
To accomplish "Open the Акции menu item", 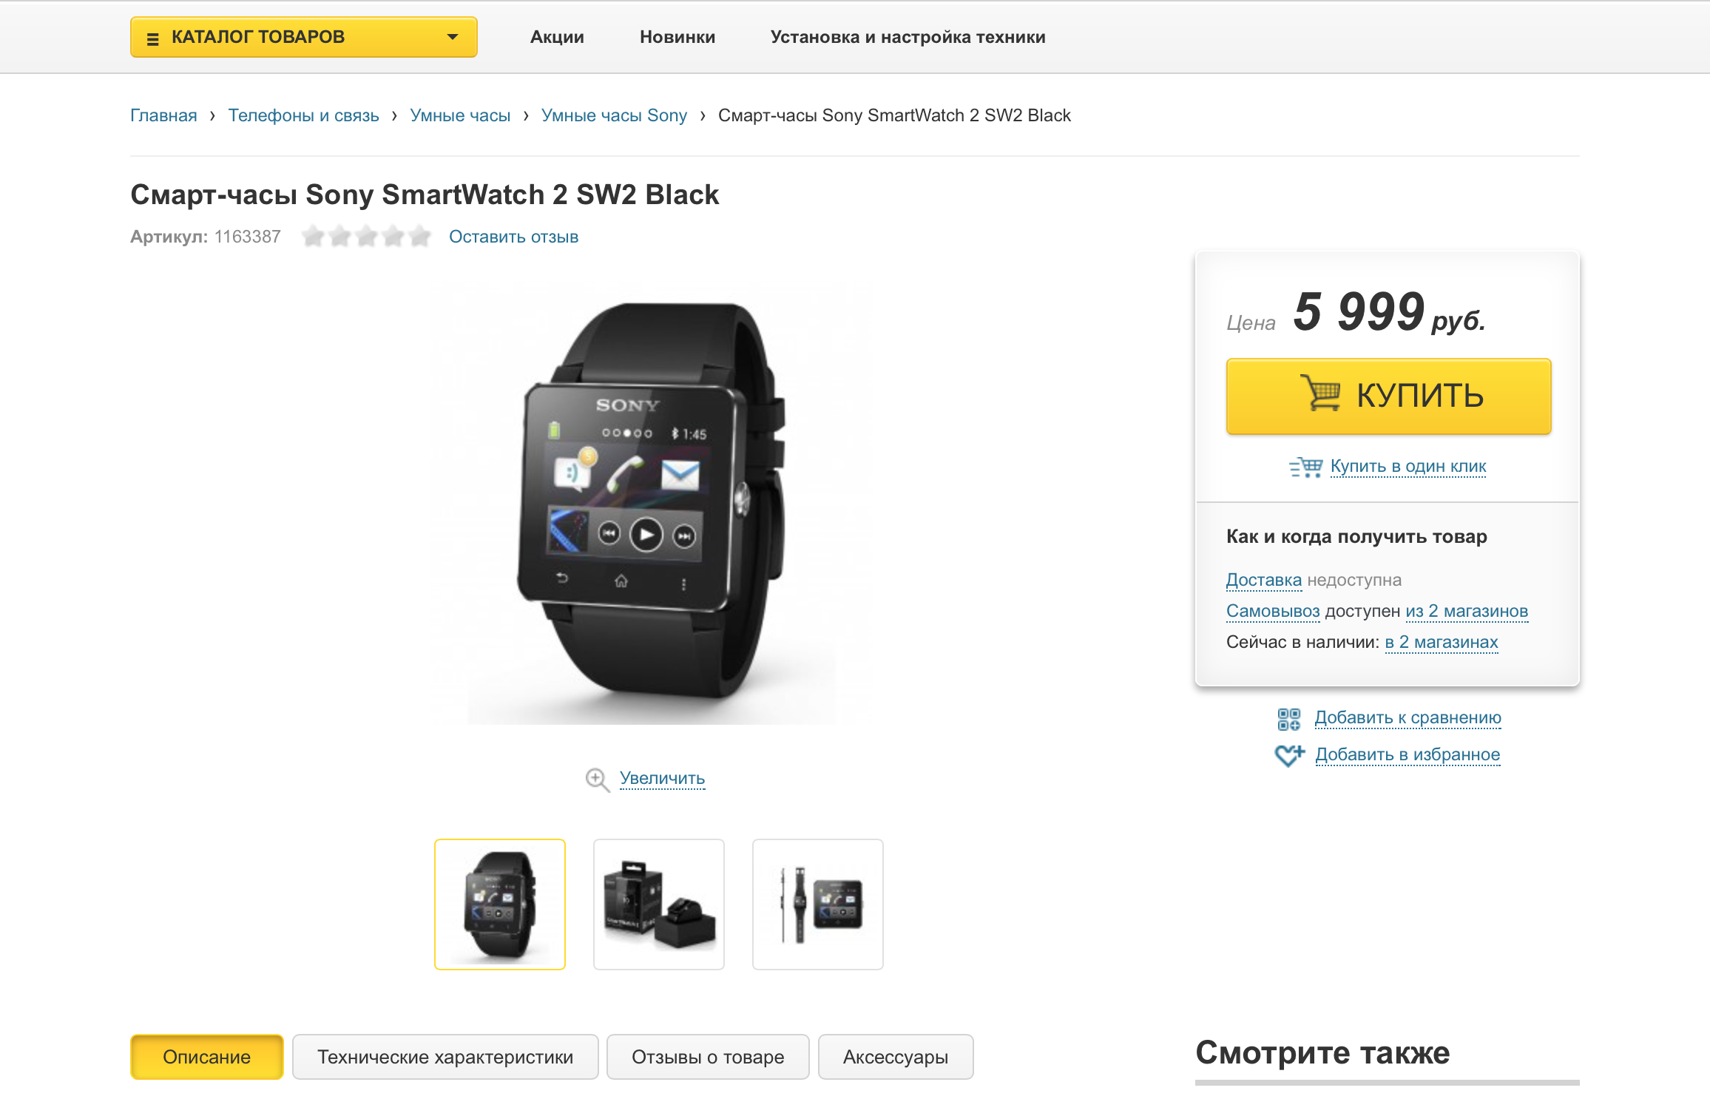I will pyautogui.click(x=557, y=37).
